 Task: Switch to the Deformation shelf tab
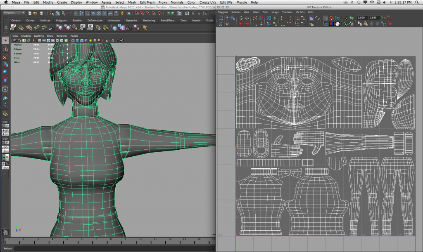tap(95, 20)
